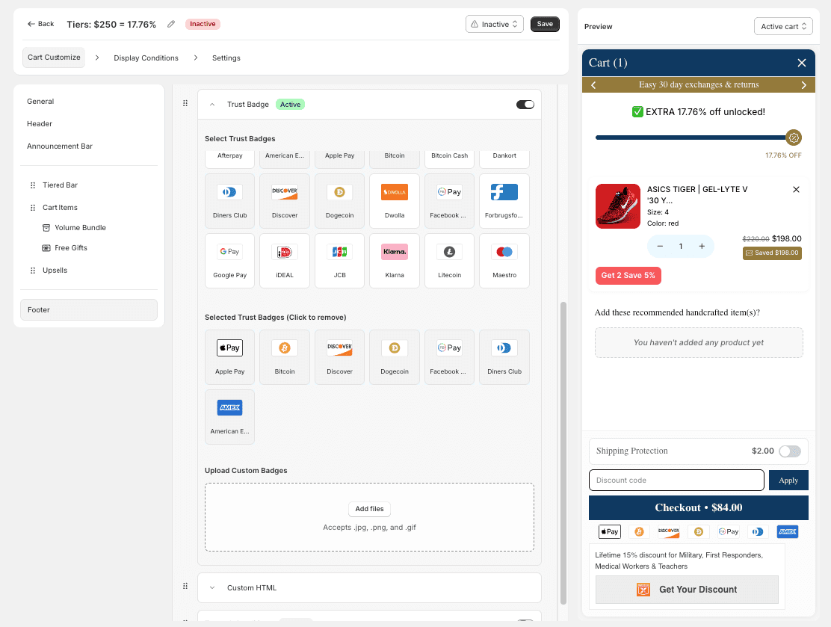Add the Google Pay trust badge
The image size is (831, 627).
229,261
